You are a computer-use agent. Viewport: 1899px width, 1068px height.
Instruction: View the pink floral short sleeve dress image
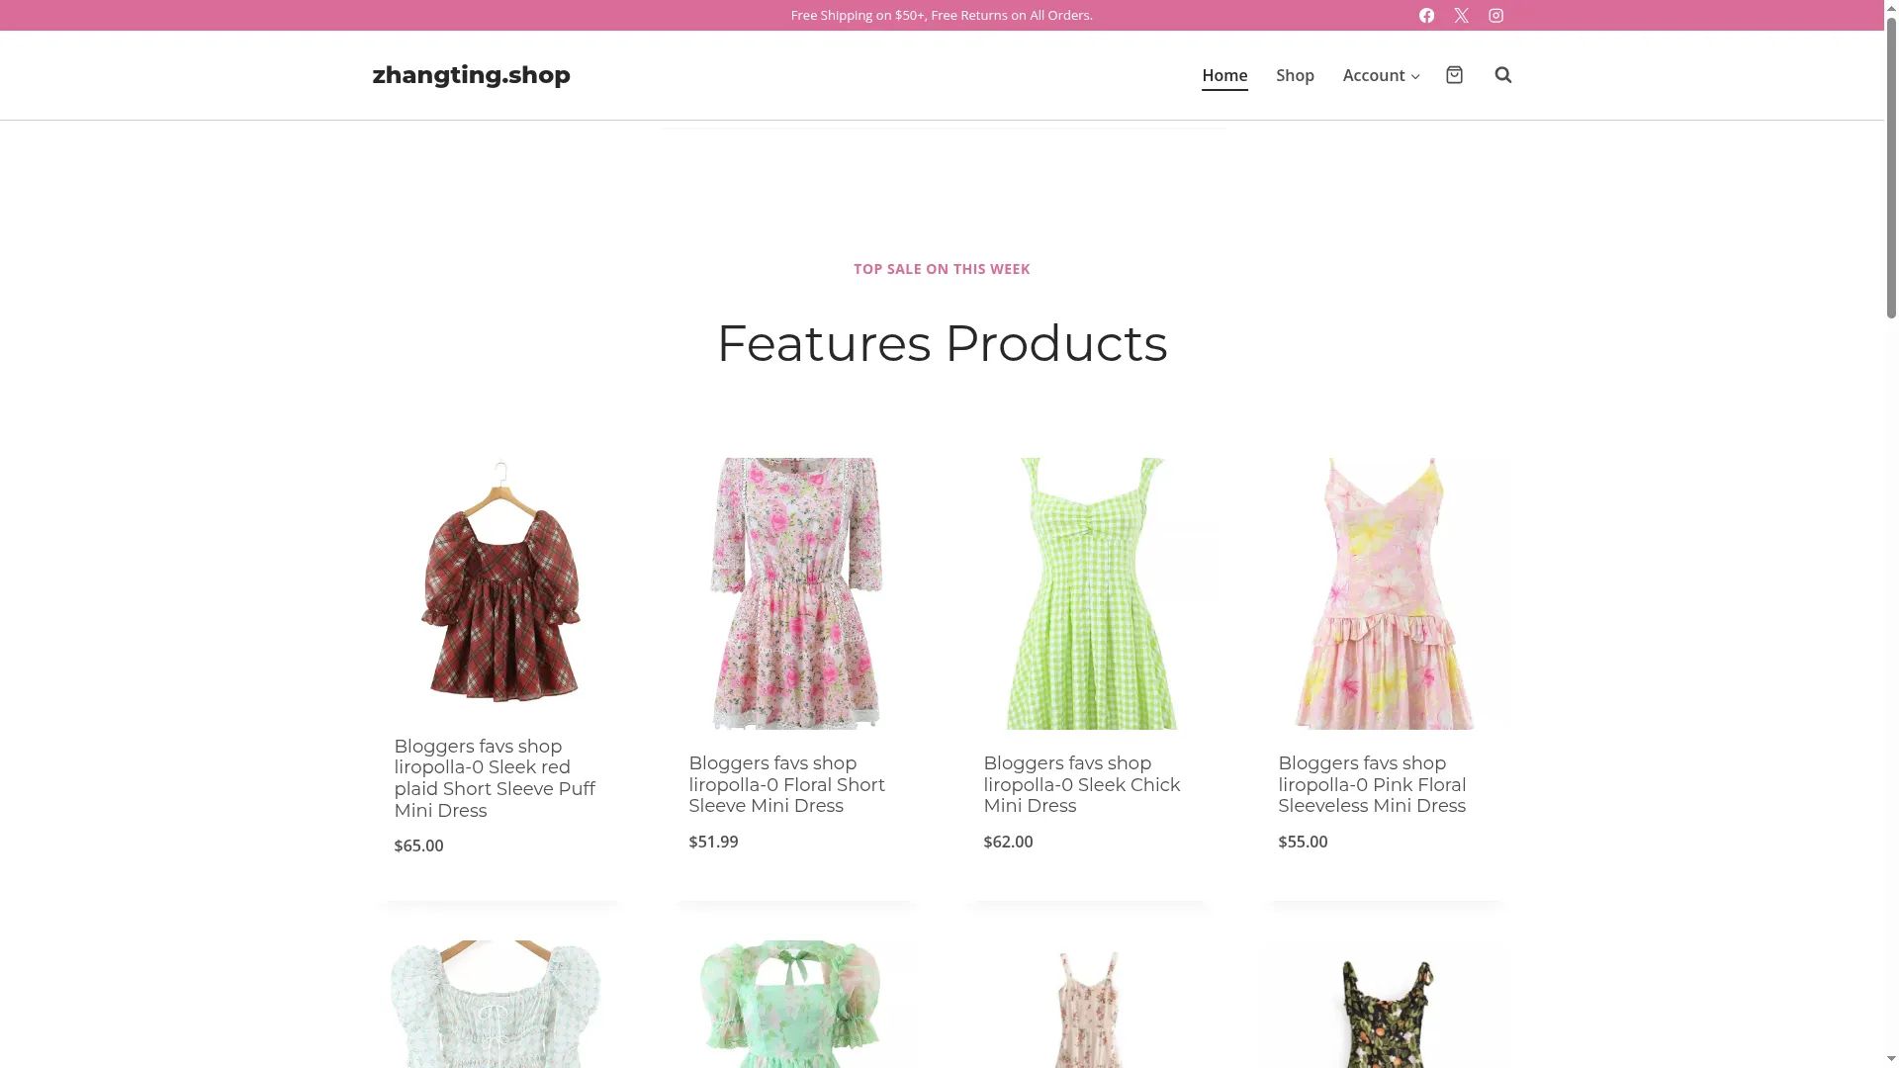(795, 593)
